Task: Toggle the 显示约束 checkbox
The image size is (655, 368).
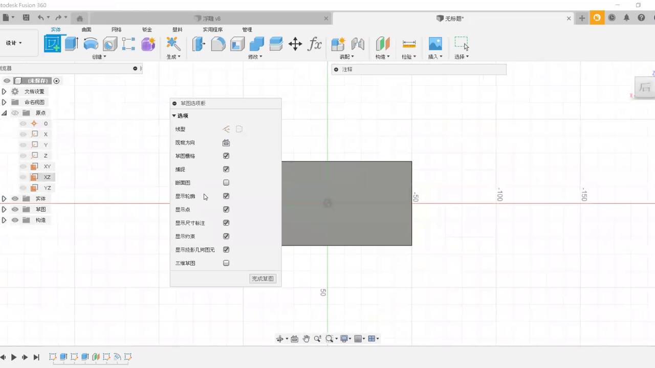Action: coord(226,236)
